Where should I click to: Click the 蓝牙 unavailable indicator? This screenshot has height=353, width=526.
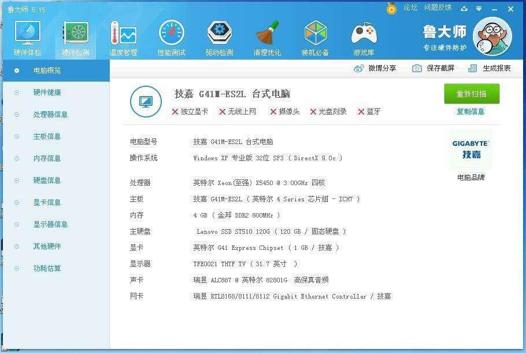pyautogui.click(x=369, y=112)
